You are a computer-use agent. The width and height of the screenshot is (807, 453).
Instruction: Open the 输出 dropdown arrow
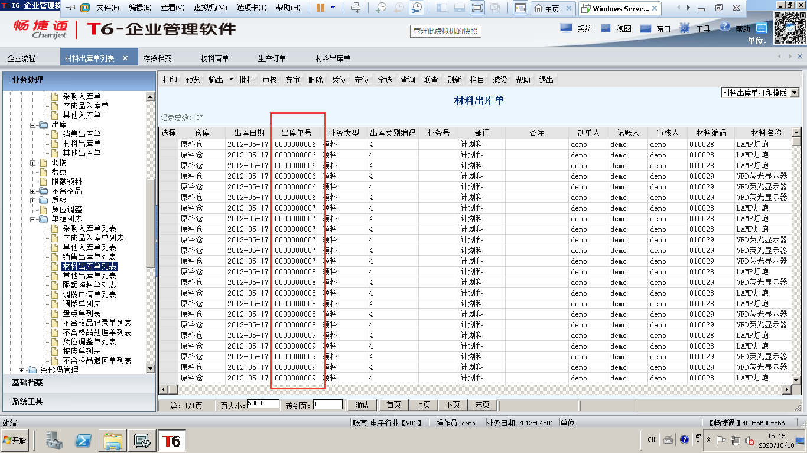pyautogui.click(x=231, y=79)
